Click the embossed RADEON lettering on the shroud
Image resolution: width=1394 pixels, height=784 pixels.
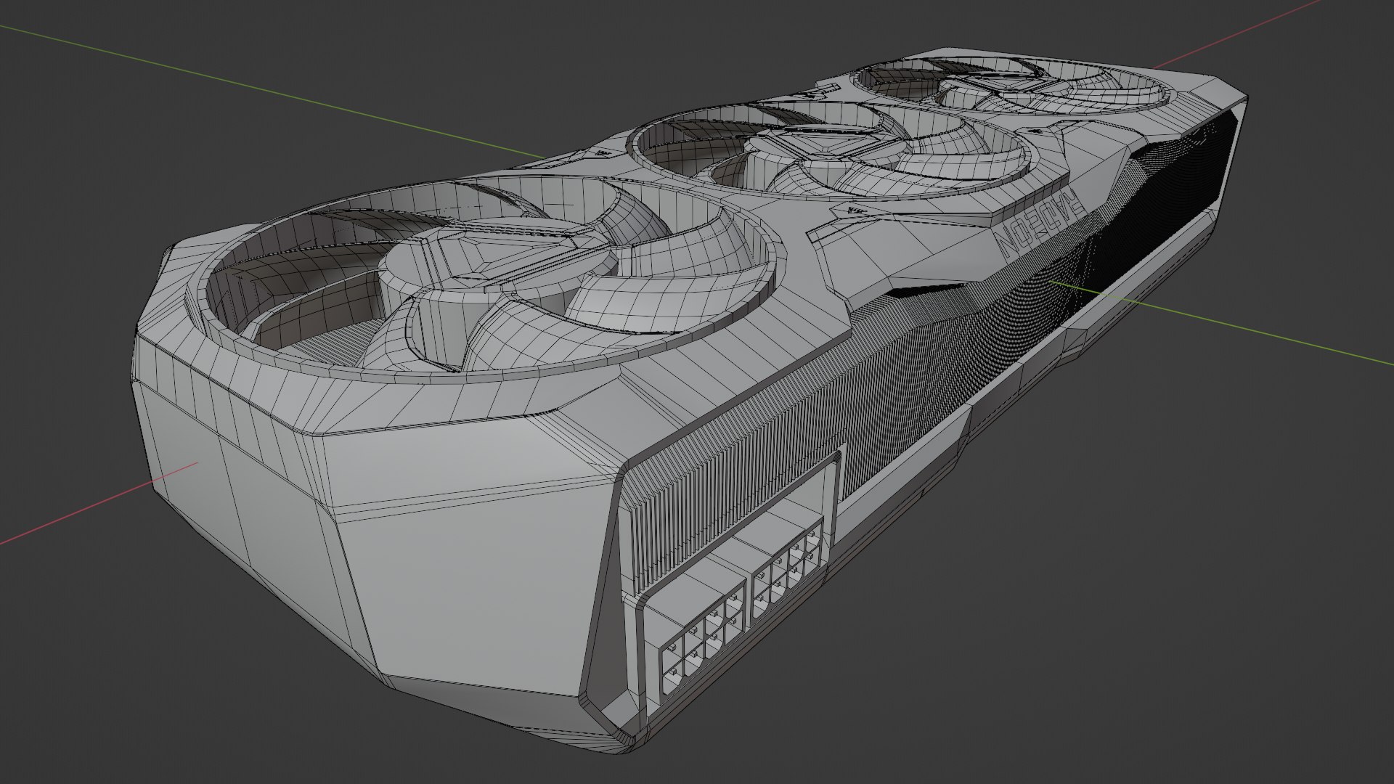point(1043,223)
